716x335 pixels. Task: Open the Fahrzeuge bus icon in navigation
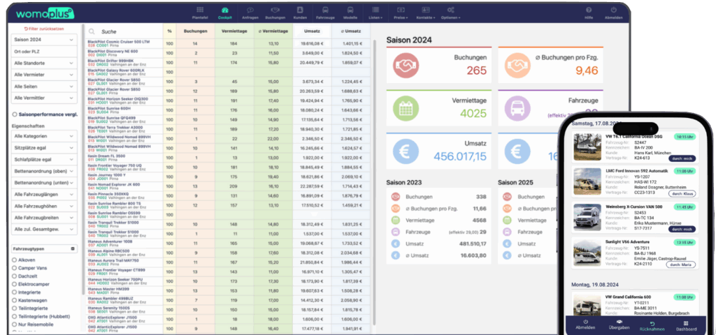[x=325, y=10]
